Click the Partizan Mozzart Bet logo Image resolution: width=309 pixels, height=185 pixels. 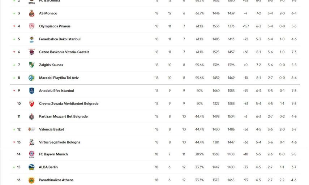(x=31, y=116)
